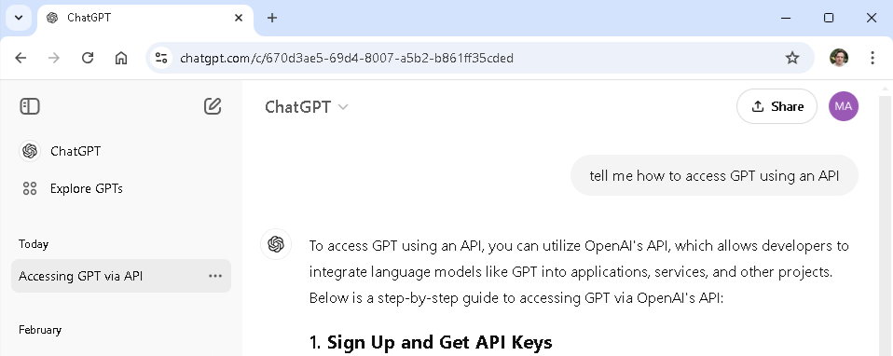Image resolution: width=893 pixels, height=356 pixels.
Task: Reload the page with the refresh icon
Action: [x=87, y=58]
